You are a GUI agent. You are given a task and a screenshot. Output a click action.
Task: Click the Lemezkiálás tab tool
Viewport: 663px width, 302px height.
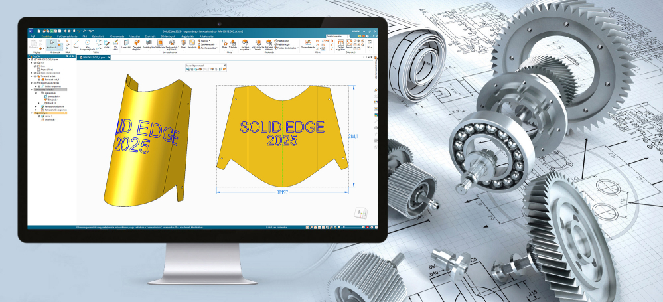[126, 42]
